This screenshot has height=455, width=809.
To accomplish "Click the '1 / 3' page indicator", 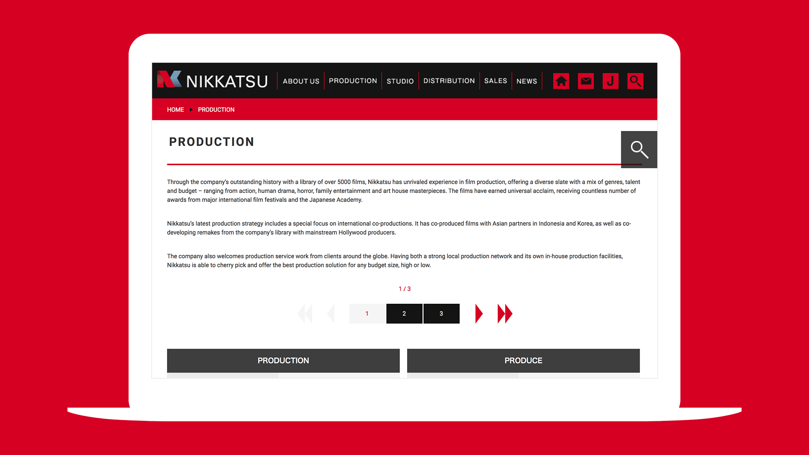I will pyautogui.click(x=404, y=289).
